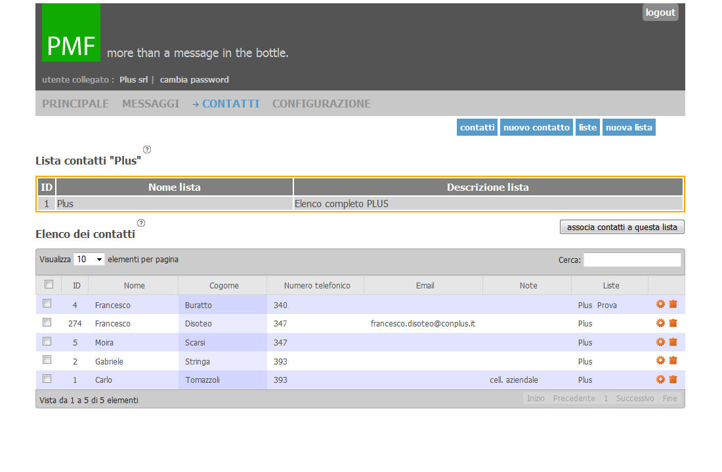Click the surname Buratto
722x472 pixels.
198,305
